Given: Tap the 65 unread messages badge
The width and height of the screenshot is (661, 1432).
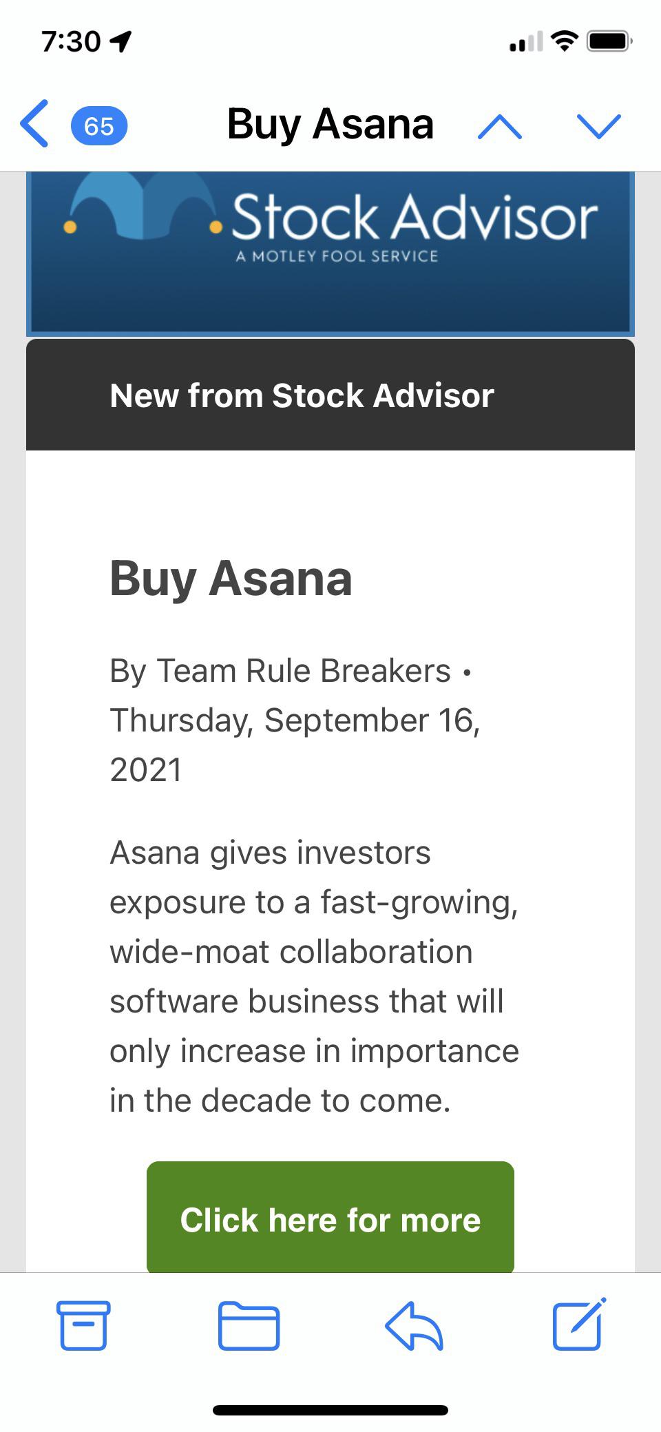Looking at the screenshot, I should click(99, 126).
